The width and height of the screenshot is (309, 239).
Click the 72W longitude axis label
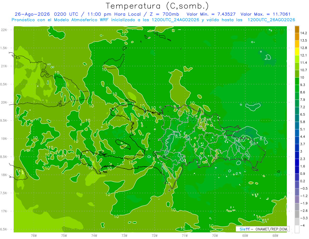click(154, 235)
